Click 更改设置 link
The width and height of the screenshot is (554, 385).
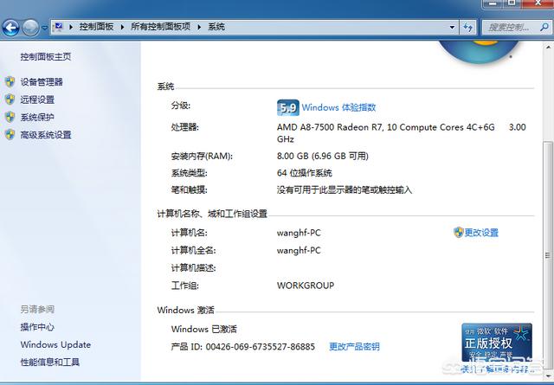click(481, 233)
